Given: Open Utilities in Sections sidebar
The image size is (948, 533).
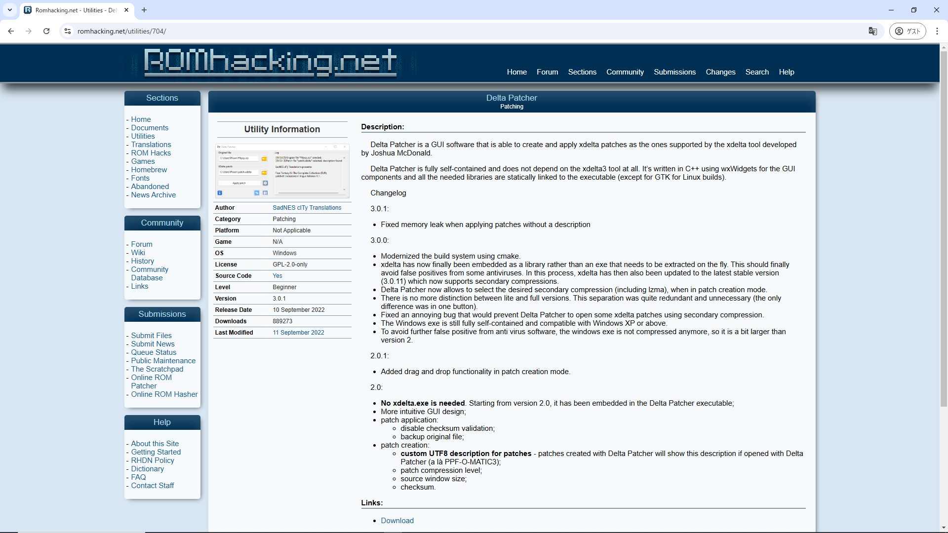Looking at the screenshot, I should coord(143,136).
